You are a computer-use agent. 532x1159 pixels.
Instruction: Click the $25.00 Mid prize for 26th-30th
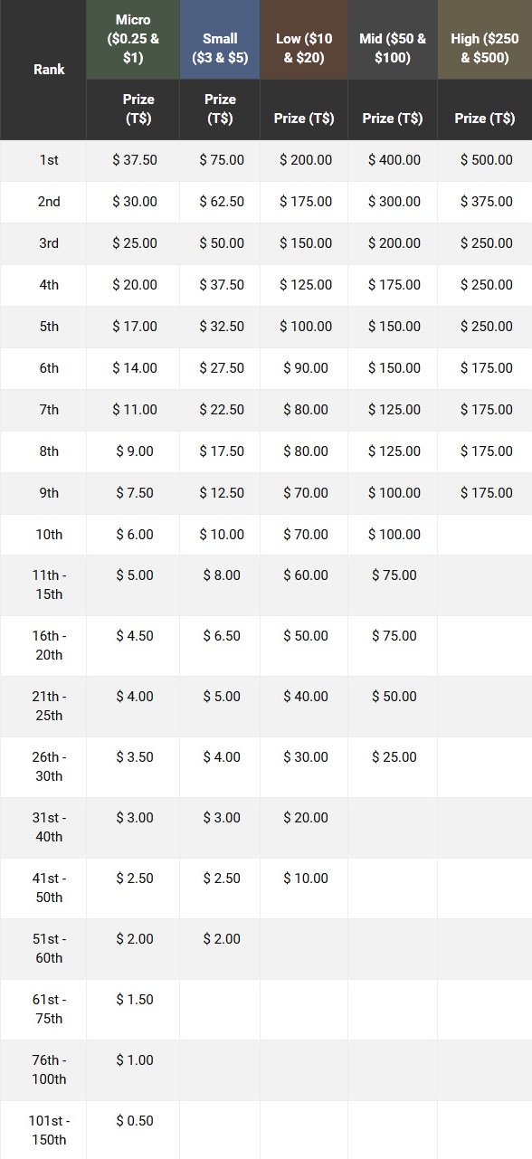(393, 757)
